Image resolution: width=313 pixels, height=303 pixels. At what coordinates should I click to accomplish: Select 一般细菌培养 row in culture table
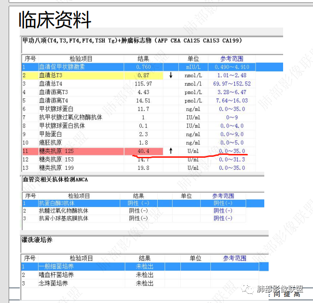145,267
